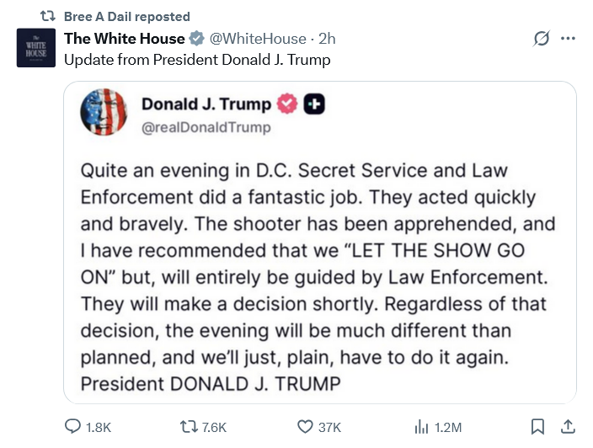The width and height of the screenshot is (593, 448).
Task: Click the share upload icon
Action: (567, 427)
